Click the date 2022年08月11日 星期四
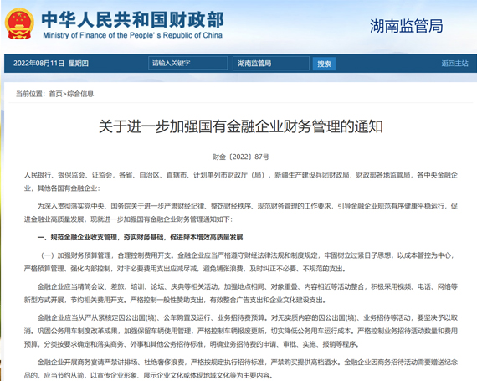 pyautogui.click(x=51, y=64)
